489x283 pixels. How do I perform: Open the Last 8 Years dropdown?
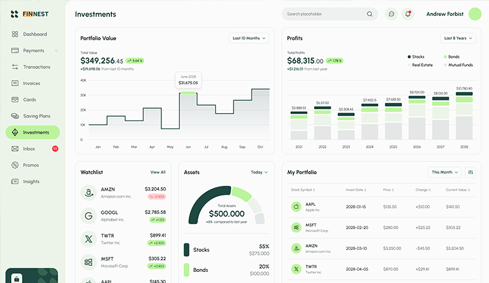458,38
